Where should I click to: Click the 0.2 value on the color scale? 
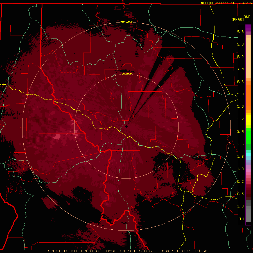click(240, 182)
